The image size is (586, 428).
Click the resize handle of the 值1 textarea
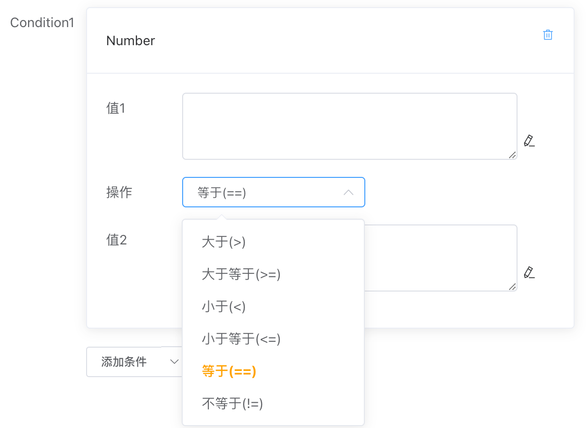pyautogui.click(x=513, y=155)
